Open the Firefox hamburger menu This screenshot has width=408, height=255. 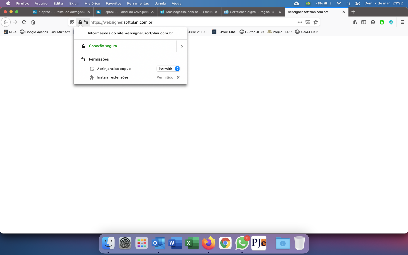pyautogui.click(x=403, y=22)
